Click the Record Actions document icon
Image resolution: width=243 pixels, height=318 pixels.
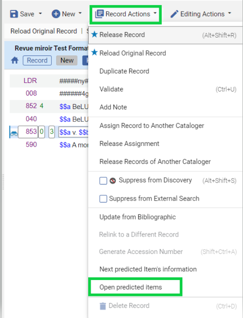tap(100, 14)
